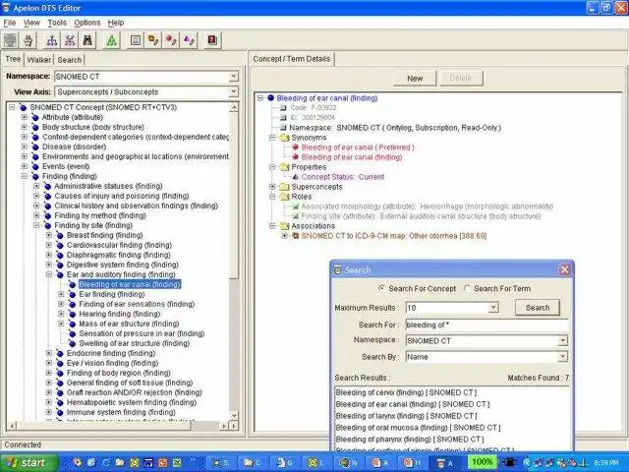Image resolution: width=629 pixels, height=472 pixels.
Task: Select Endocrine finding (finding) tree item
Action: (111, 353)
